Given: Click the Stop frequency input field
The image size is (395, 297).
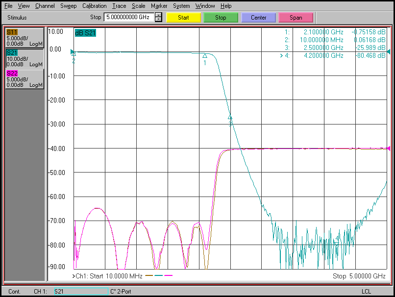Looking at the screenshot, I should point(129,17).
